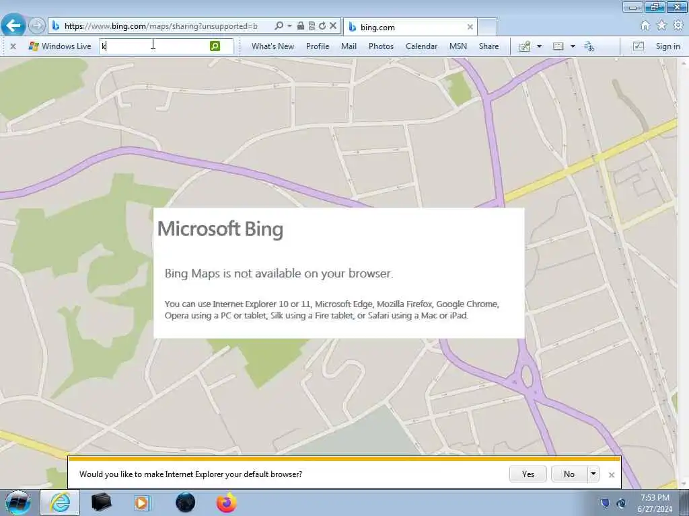The height and width of the screenshot is (516, 689).
Task: Click Share in the Windows Live toolbar
Action: pyautogui.click(x=488, y=46)
